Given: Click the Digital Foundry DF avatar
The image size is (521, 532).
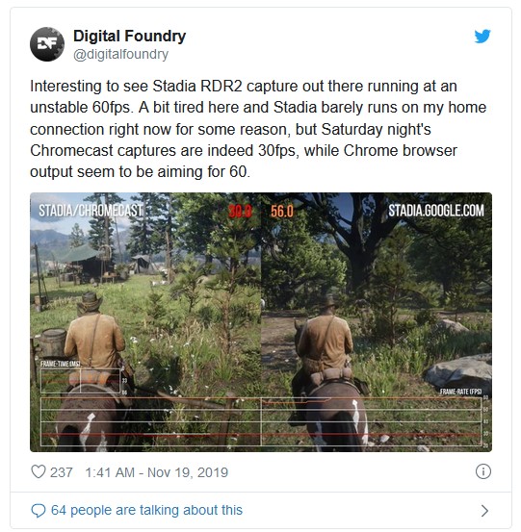Looking at the screenshot, I should point(47,44).
